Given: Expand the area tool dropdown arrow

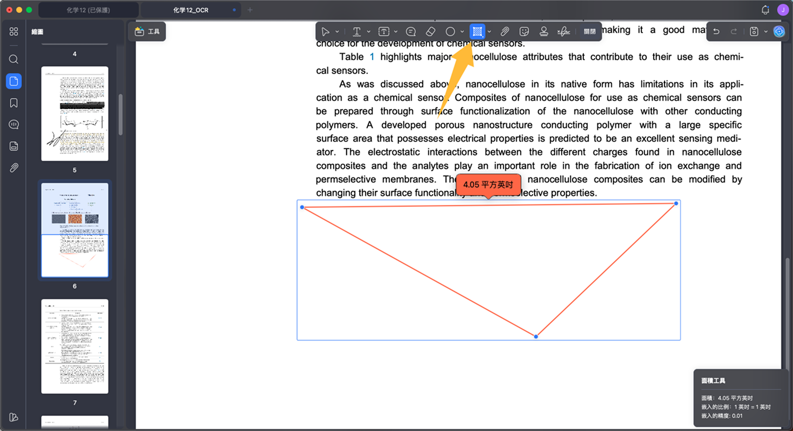Looking at the screenshot, I should coord(489,31).
